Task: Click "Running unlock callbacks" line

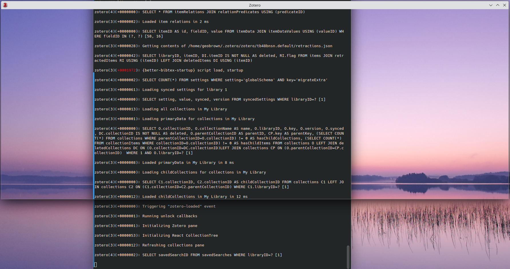Action: pos(146,216)
